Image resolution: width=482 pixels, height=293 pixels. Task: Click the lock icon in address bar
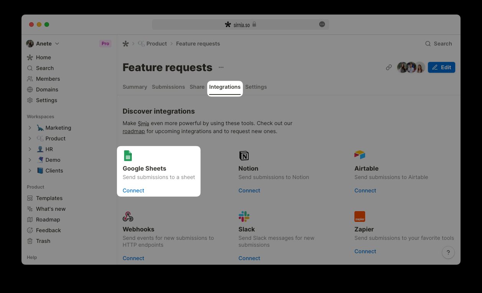pos(254,24)
